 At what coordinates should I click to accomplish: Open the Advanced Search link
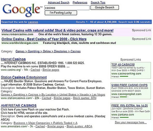[x=59, y=3]
